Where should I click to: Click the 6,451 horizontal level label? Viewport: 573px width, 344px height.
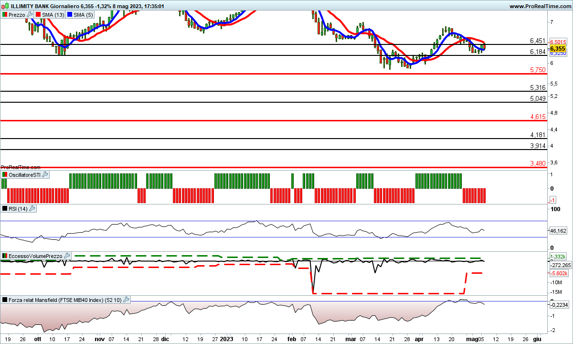538,41
